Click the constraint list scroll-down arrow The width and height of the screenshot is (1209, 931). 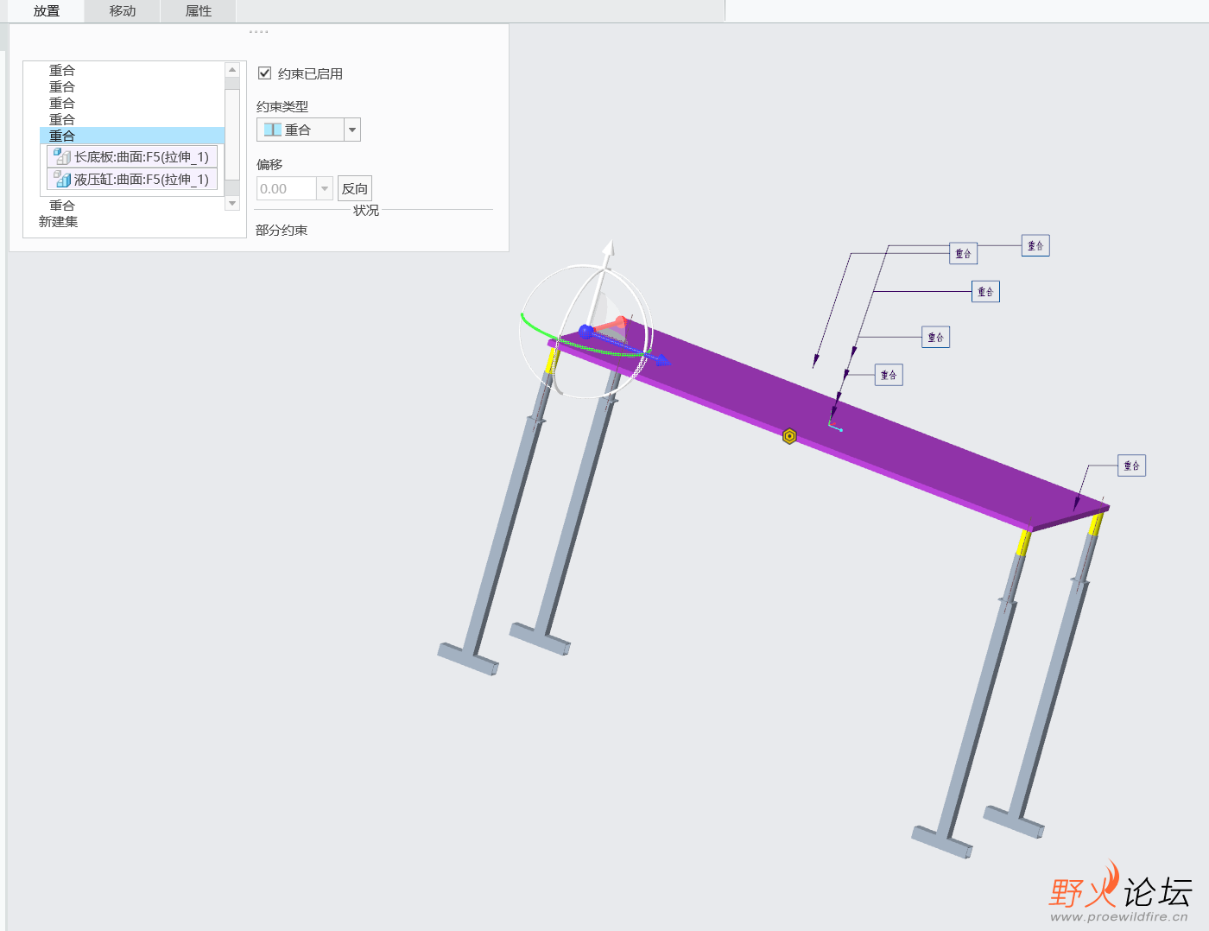[x=232, y=203]
